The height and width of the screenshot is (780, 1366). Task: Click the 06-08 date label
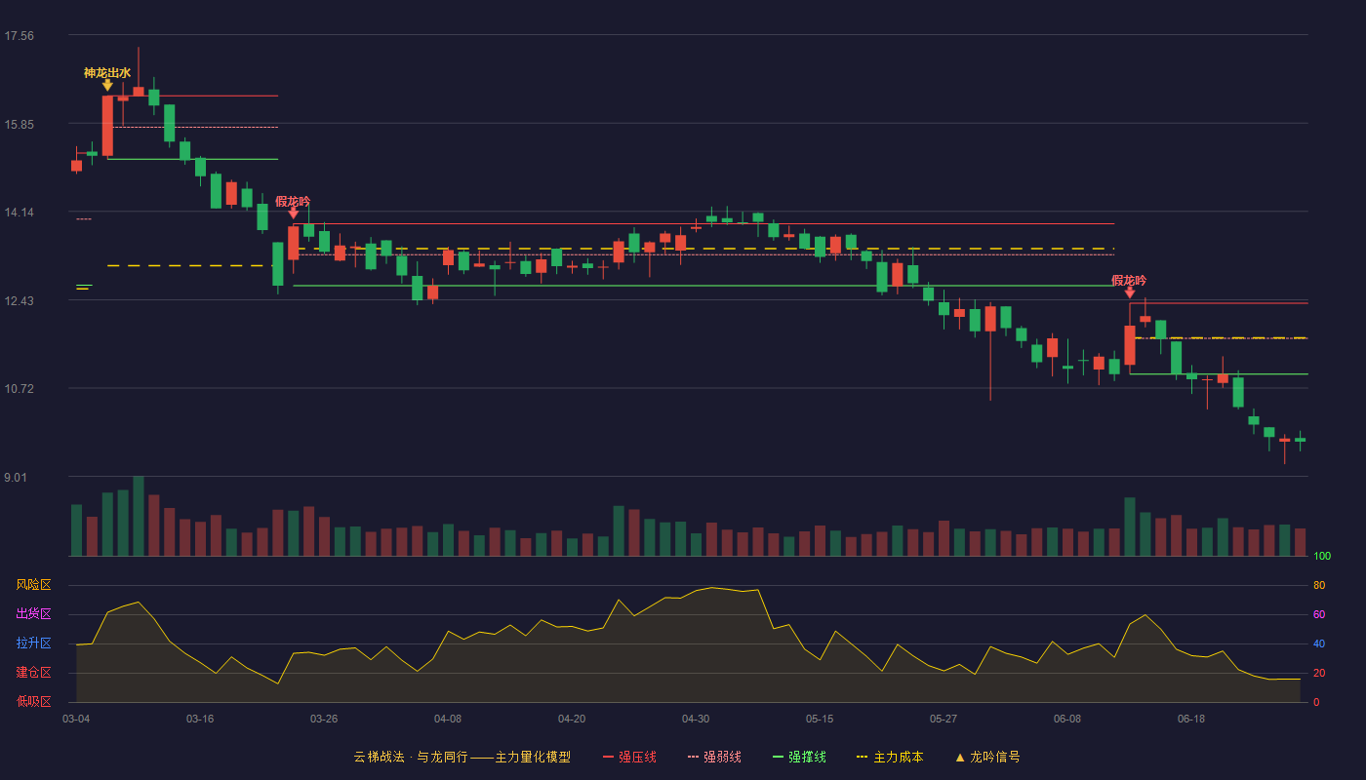(1067, 719)
